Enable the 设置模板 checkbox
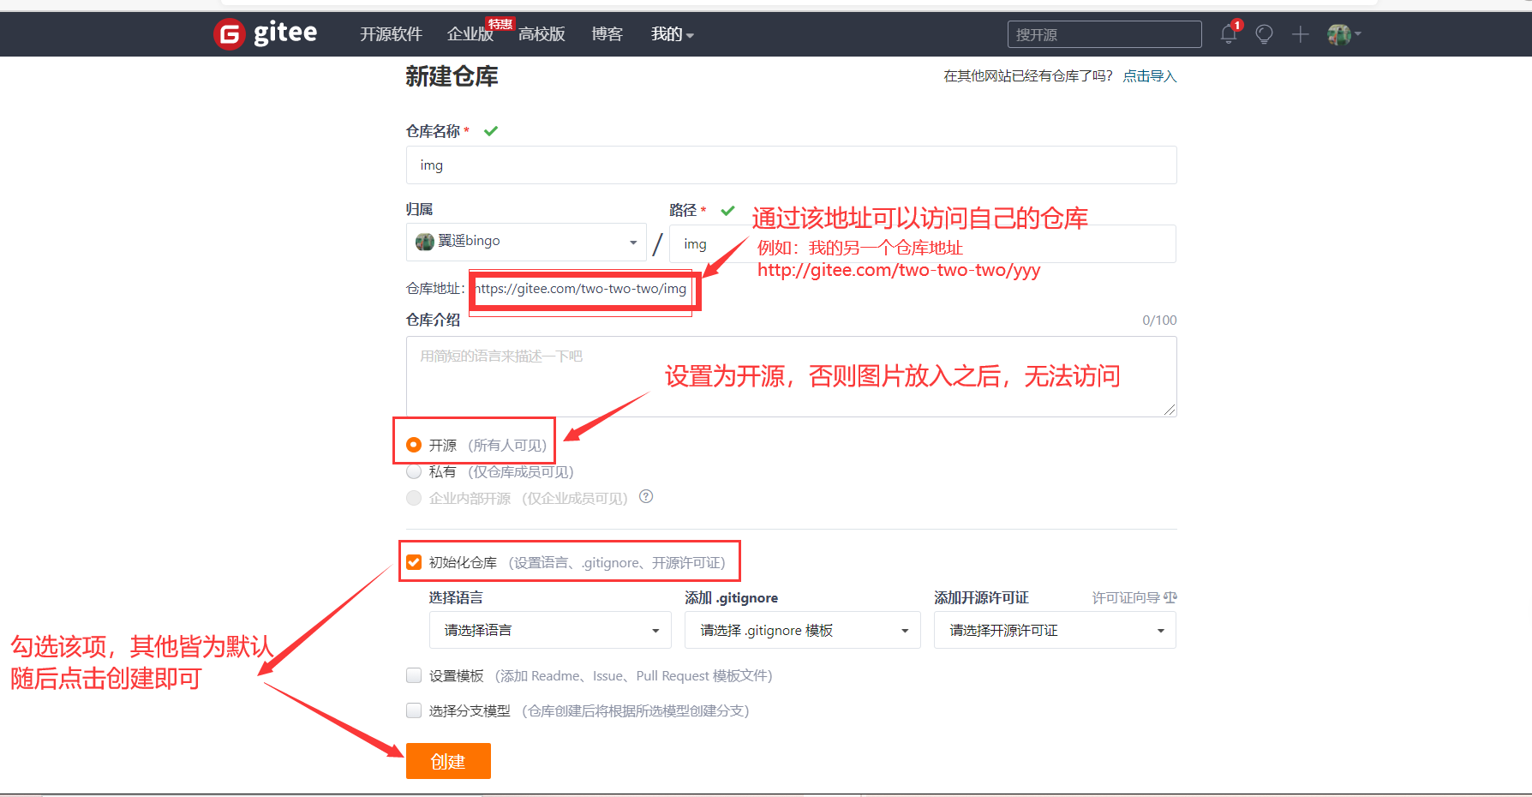The image size is (1532, 797). [x=414, y=675]
